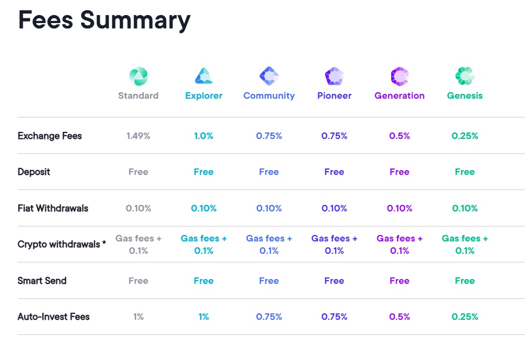Image resolution: width=525 pixels, height=337 pixels.
Task: Open the Community tier heading
Action: point(269,96)
